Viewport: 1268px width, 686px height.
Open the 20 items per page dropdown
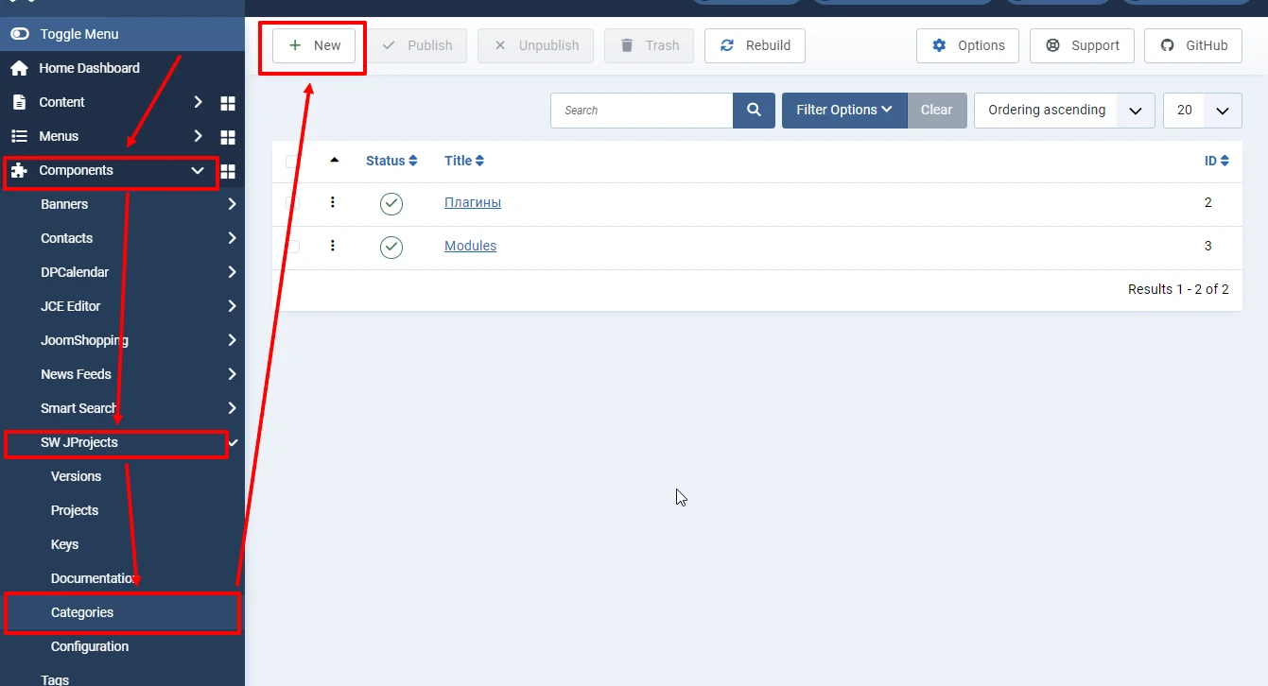pyautogui.click(x=1202, y=111)
